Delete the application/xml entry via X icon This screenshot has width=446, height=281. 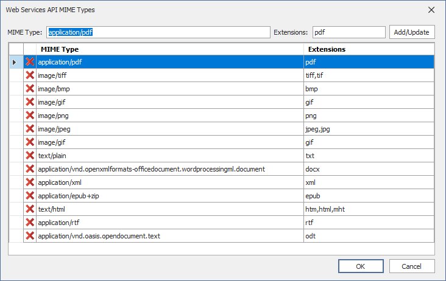[30, 182]
